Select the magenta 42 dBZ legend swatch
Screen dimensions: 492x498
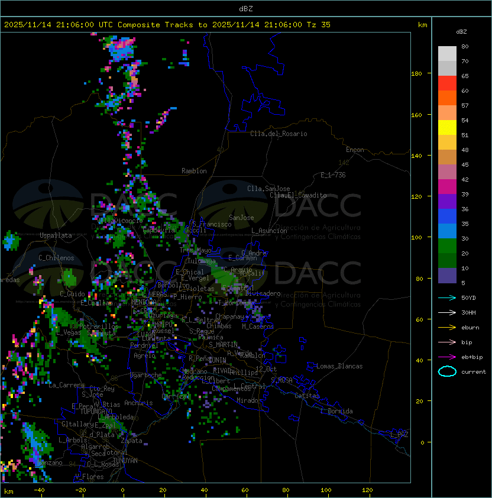pos(447,186)
